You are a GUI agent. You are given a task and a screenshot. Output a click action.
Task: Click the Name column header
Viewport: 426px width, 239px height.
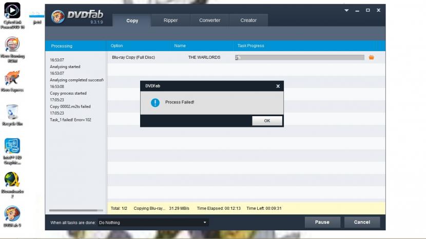coord(180,46)
